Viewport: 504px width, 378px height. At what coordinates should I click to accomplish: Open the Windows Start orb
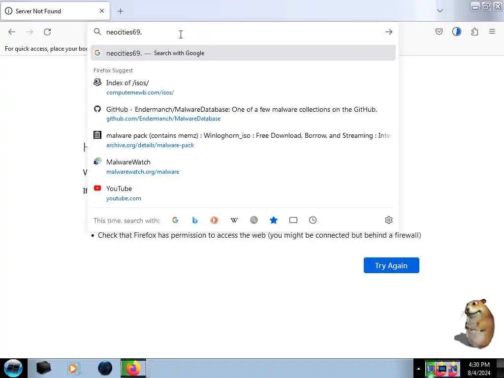coord(13,368)
